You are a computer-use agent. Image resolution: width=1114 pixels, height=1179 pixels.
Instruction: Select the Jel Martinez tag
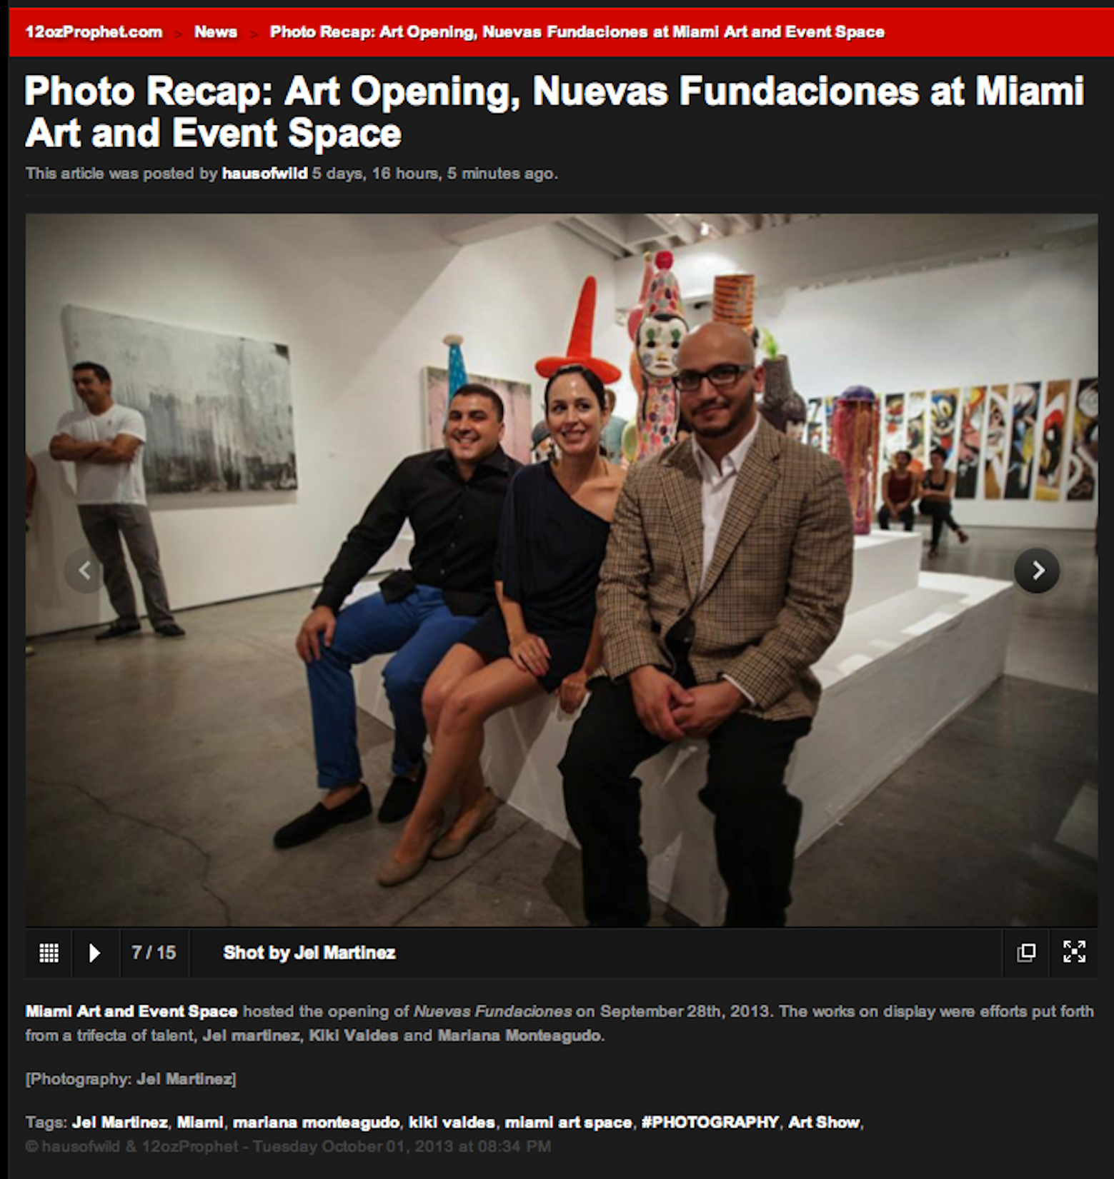(x=119, y=1123)
